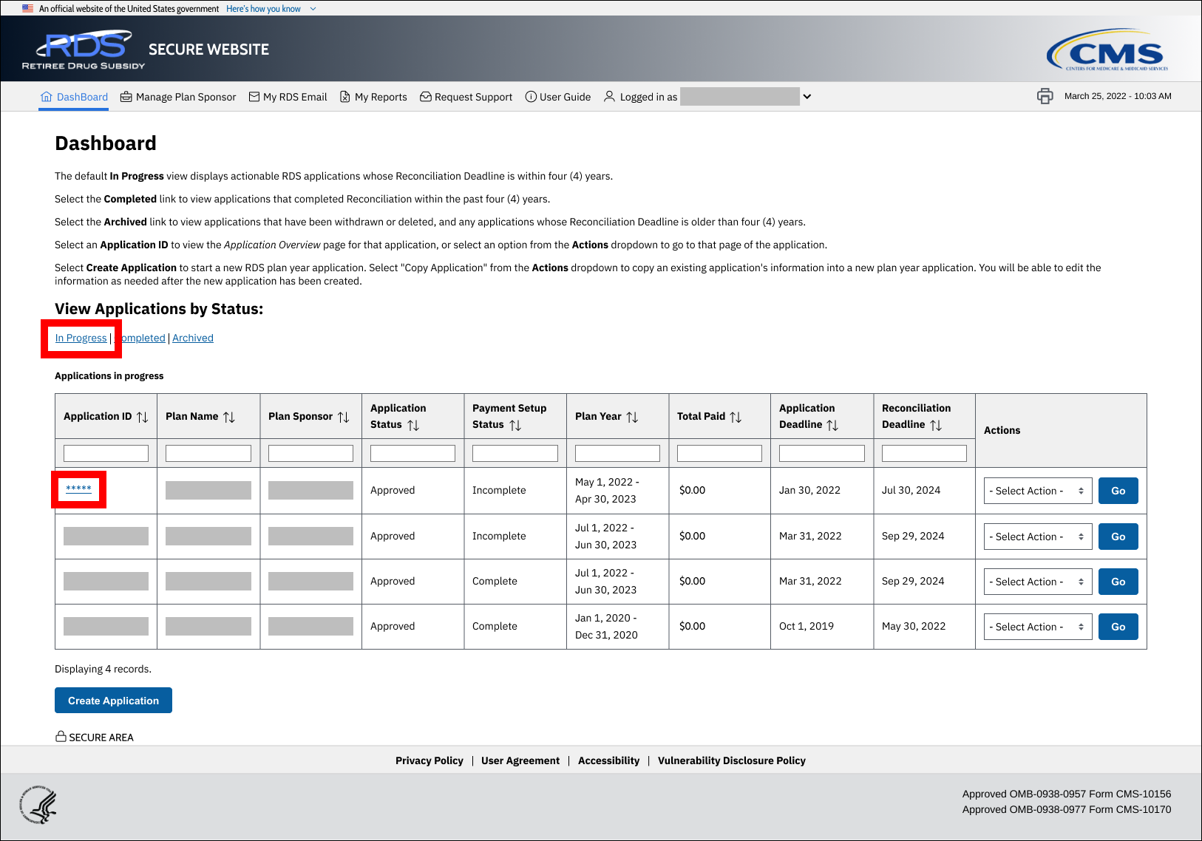The image size is (1202, 841).
Task: Click the printer icon in the header
Action: (x=1045, y=96)
